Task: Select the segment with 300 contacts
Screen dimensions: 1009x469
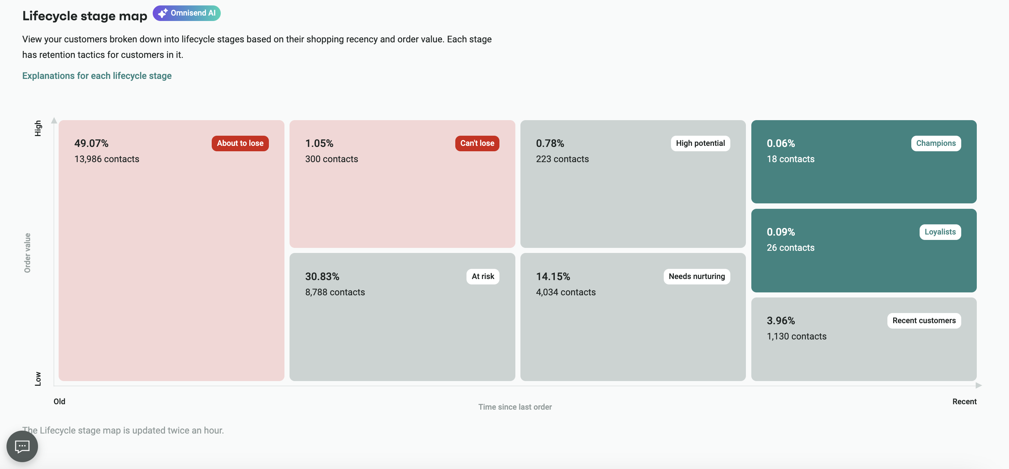Action: point(402,184)
